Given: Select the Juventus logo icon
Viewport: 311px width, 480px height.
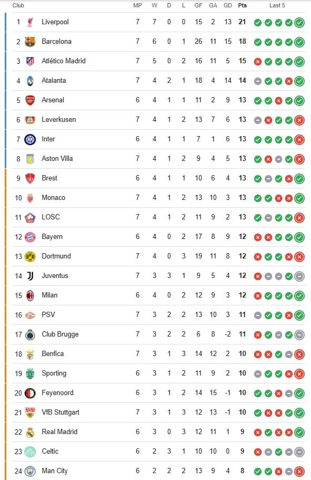Looking at the screenshot, I should point(30,276).
